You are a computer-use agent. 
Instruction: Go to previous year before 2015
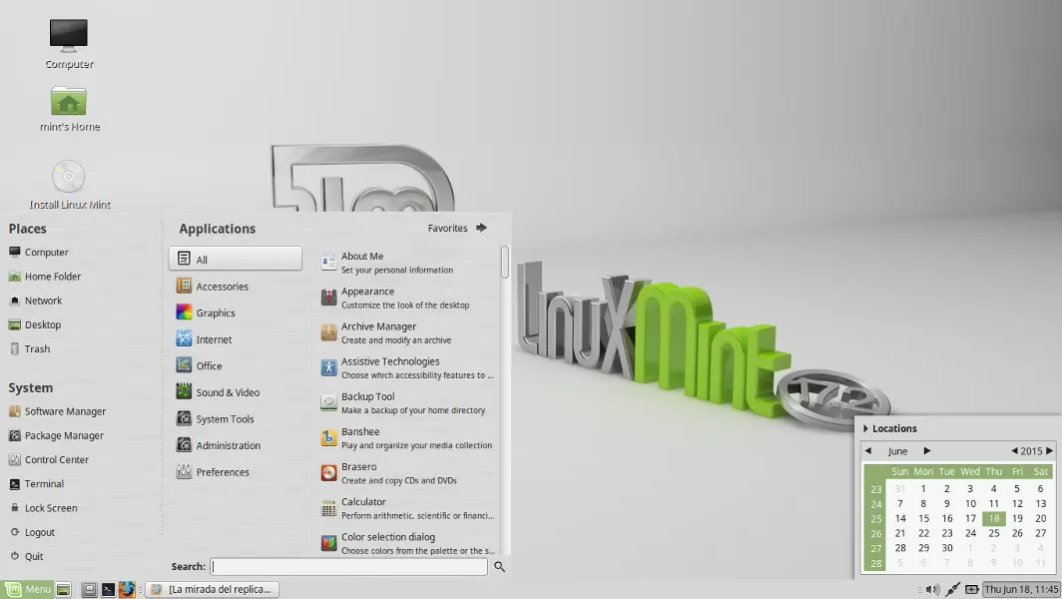pyautogui.click(x=1014, y=450)
